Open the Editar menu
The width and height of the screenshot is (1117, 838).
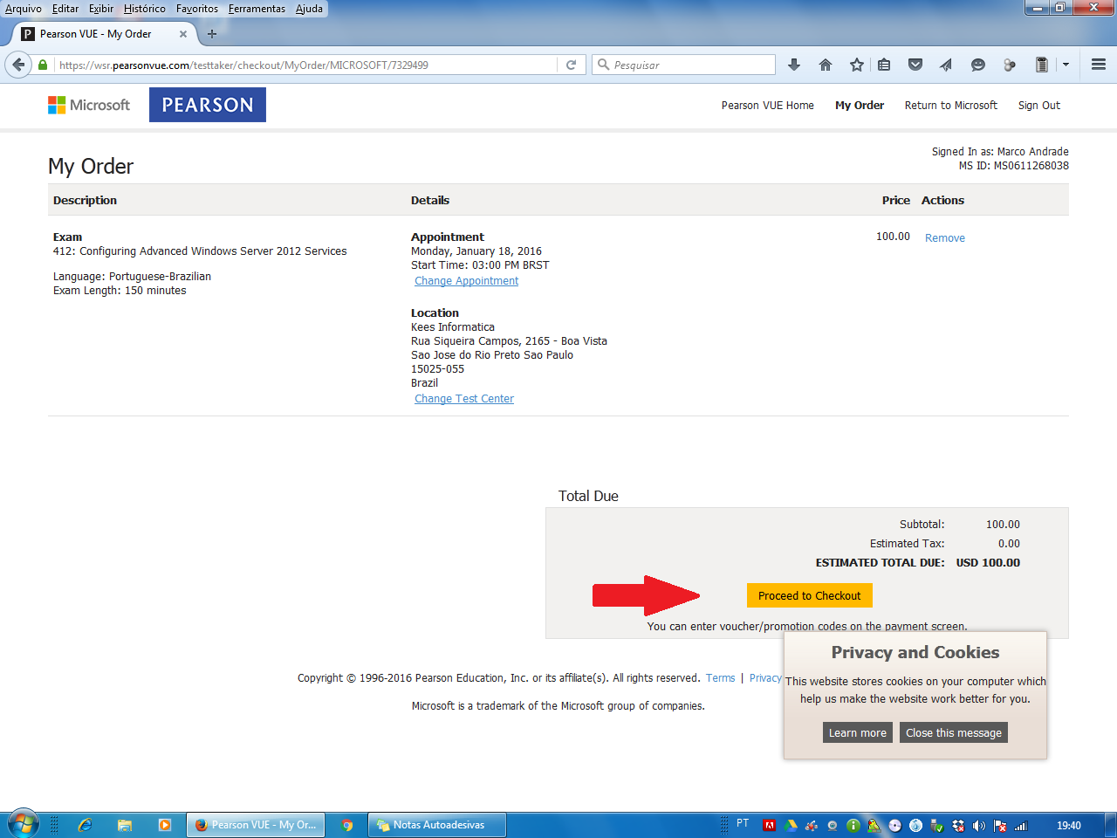pyautogui.click(x=65, y=9)
